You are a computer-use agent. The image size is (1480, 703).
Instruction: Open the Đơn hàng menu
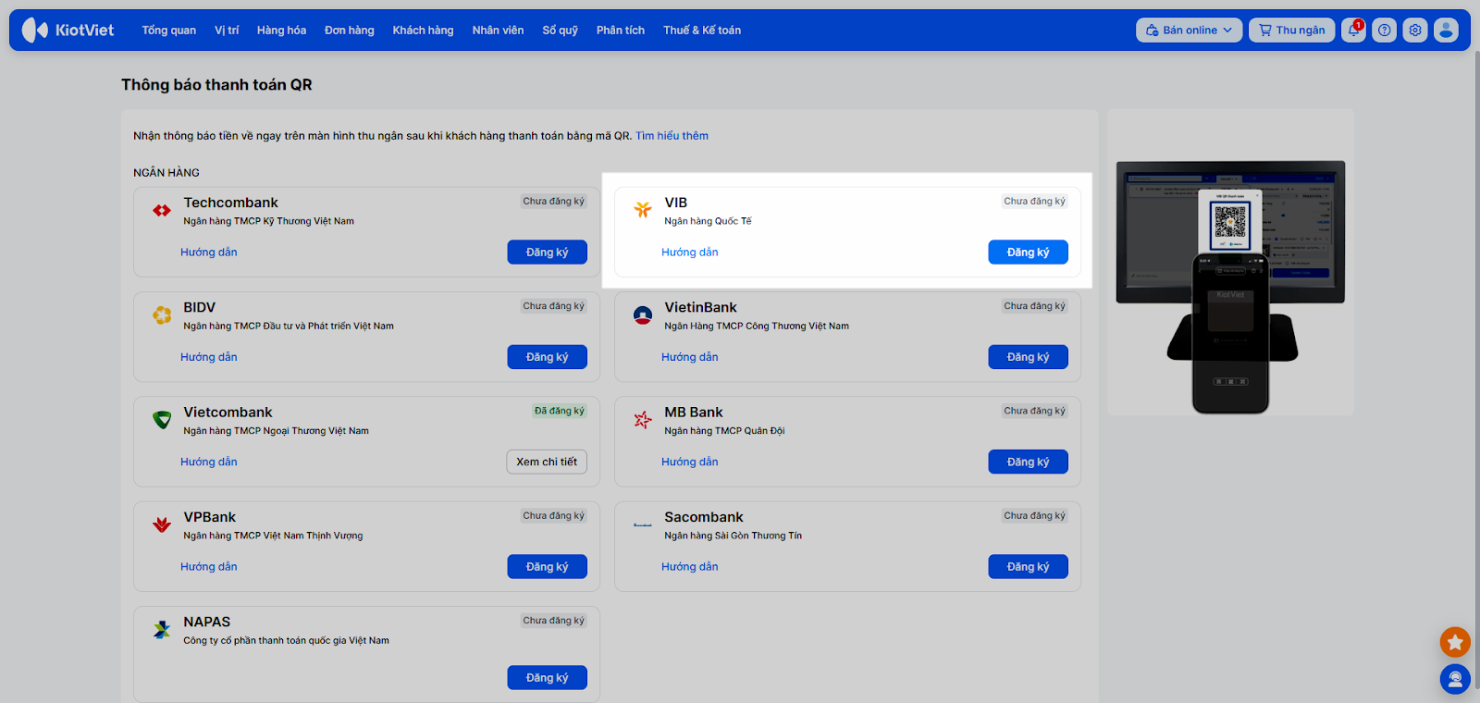[x=349, y=30]
